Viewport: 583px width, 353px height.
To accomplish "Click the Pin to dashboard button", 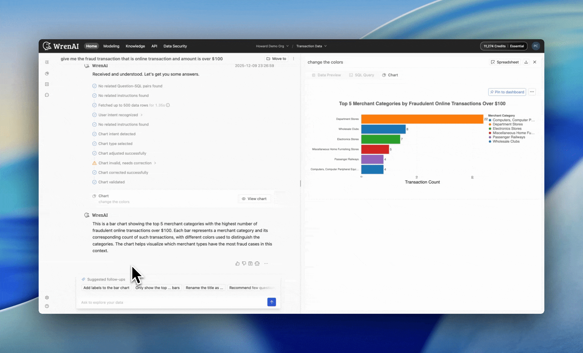I will (507, 92).
